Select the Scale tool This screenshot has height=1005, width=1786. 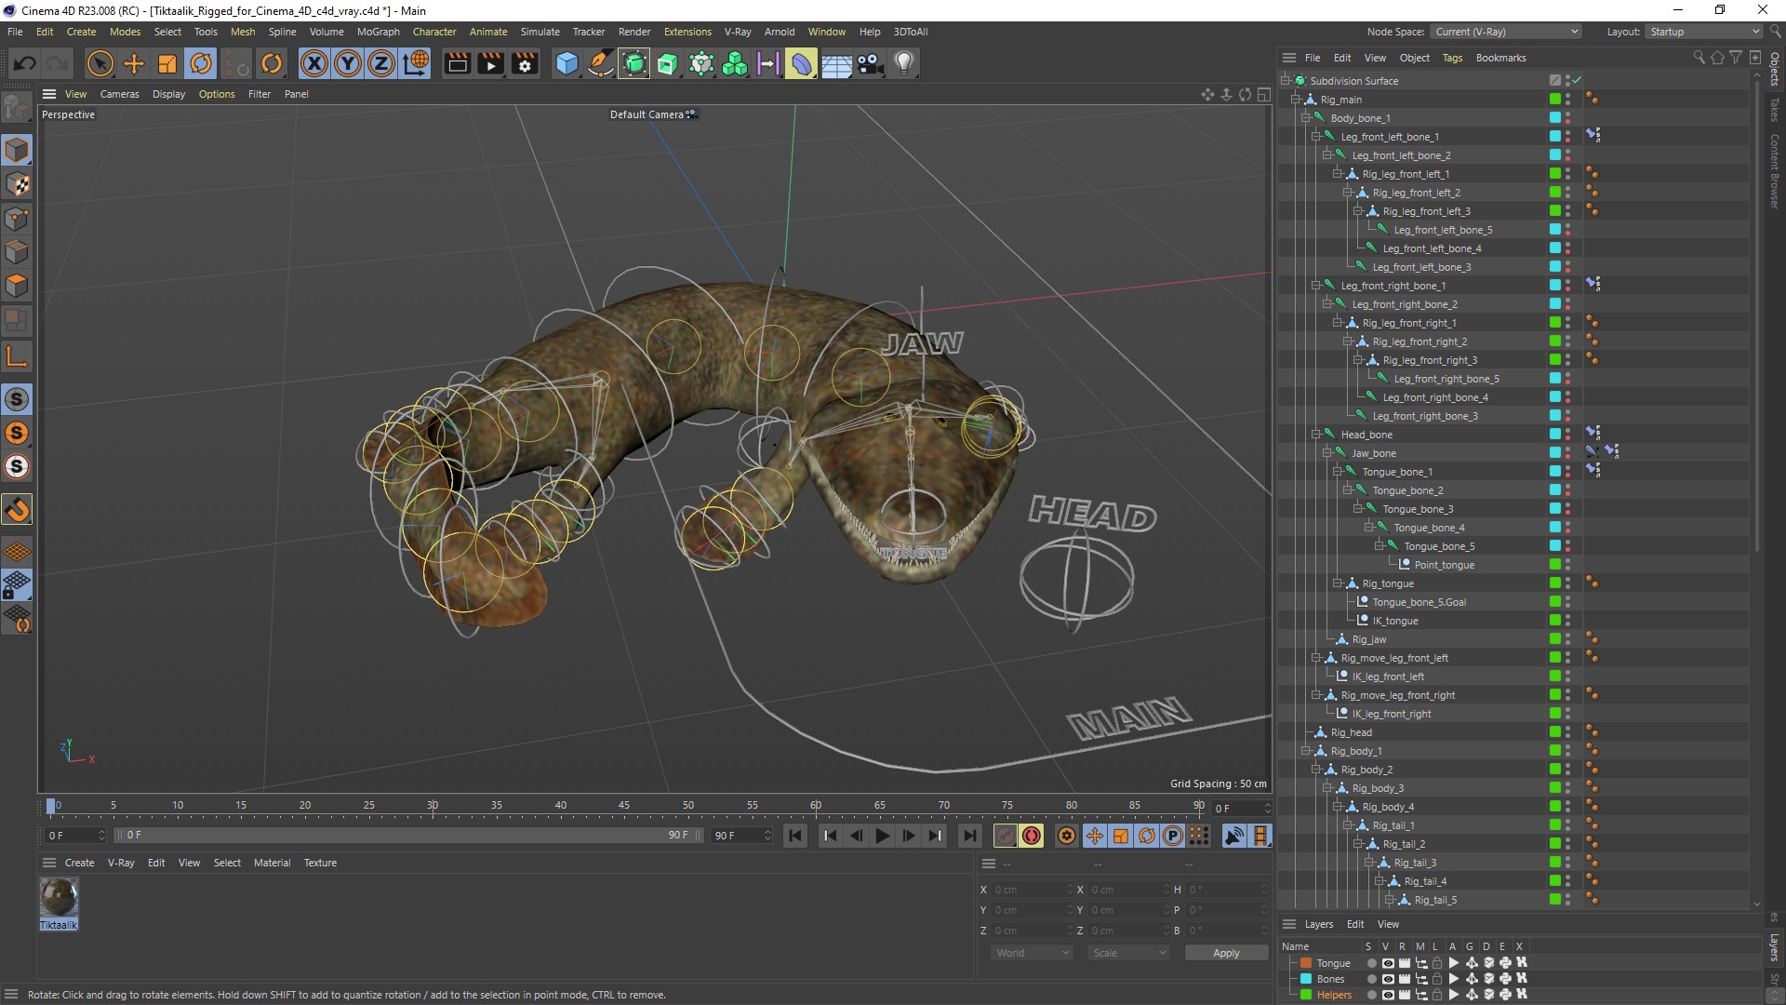tap(167, 63)
